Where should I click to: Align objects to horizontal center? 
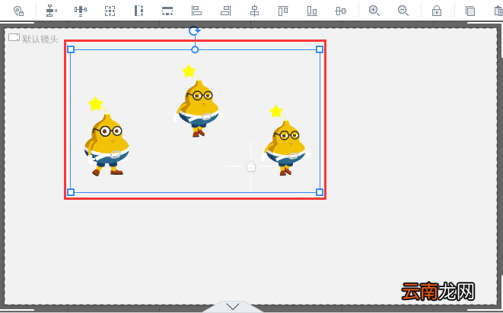[254, 11]
